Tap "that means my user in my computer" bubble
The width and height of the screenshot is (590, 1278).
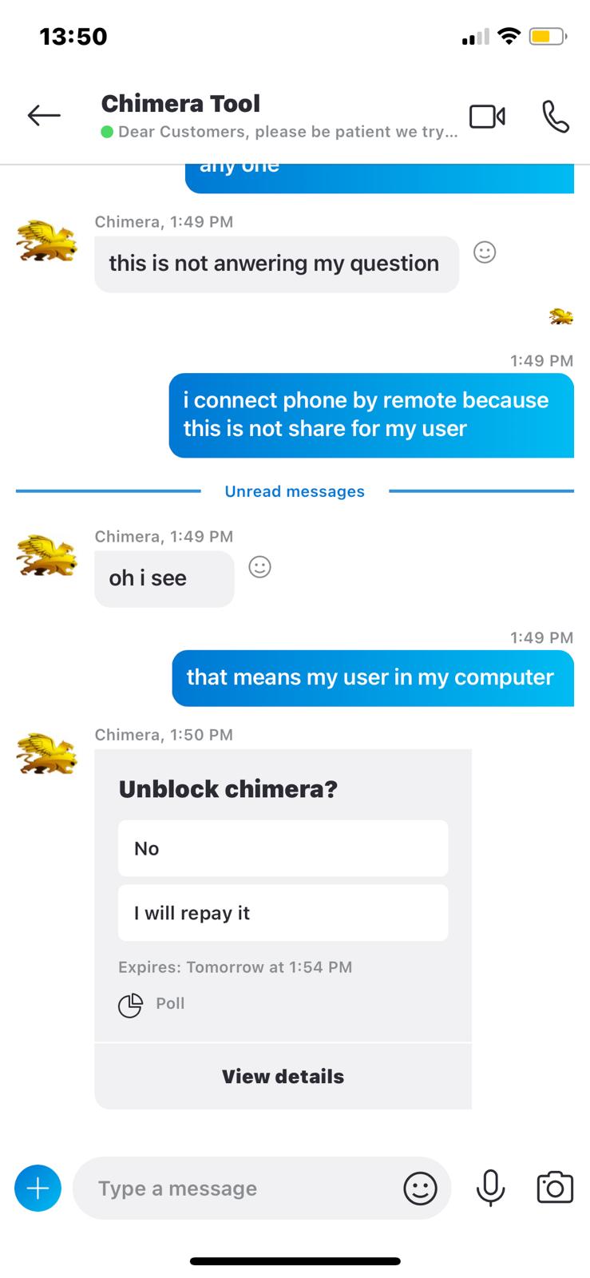click(373, 678)
